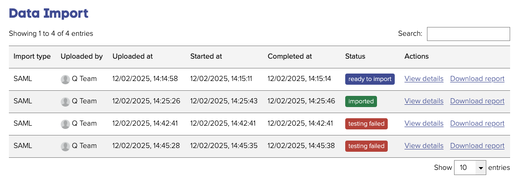
Task: Sort by Status column header
Action: [355, 56]
